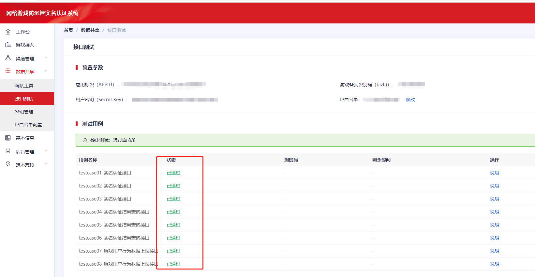
Task: Select the IP白名单配置 submenu item
Action: pos(27,125)
